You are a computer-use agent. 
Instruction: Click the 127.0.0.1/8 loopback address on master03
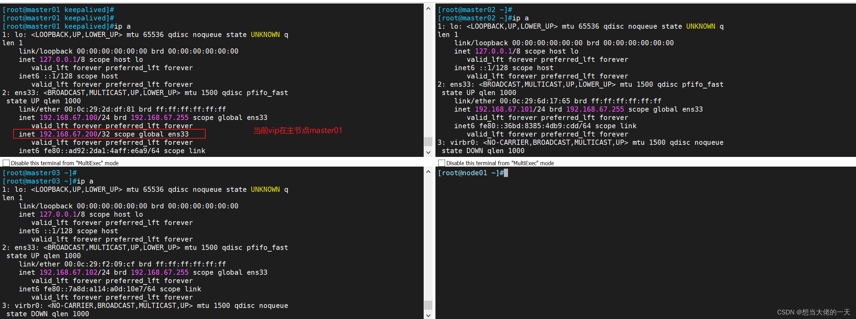pyautogui.click(x=62, y=214)
